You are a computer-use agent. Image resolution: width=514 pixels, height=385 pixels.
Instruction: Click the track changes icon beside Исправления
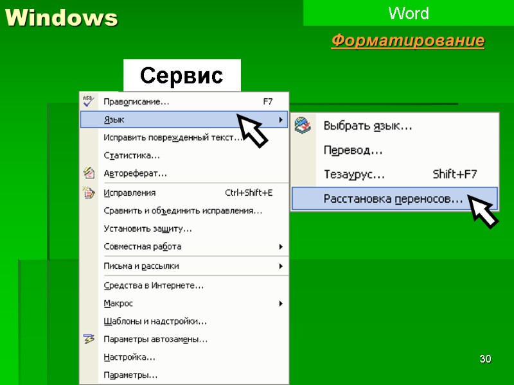coord(89,193)
